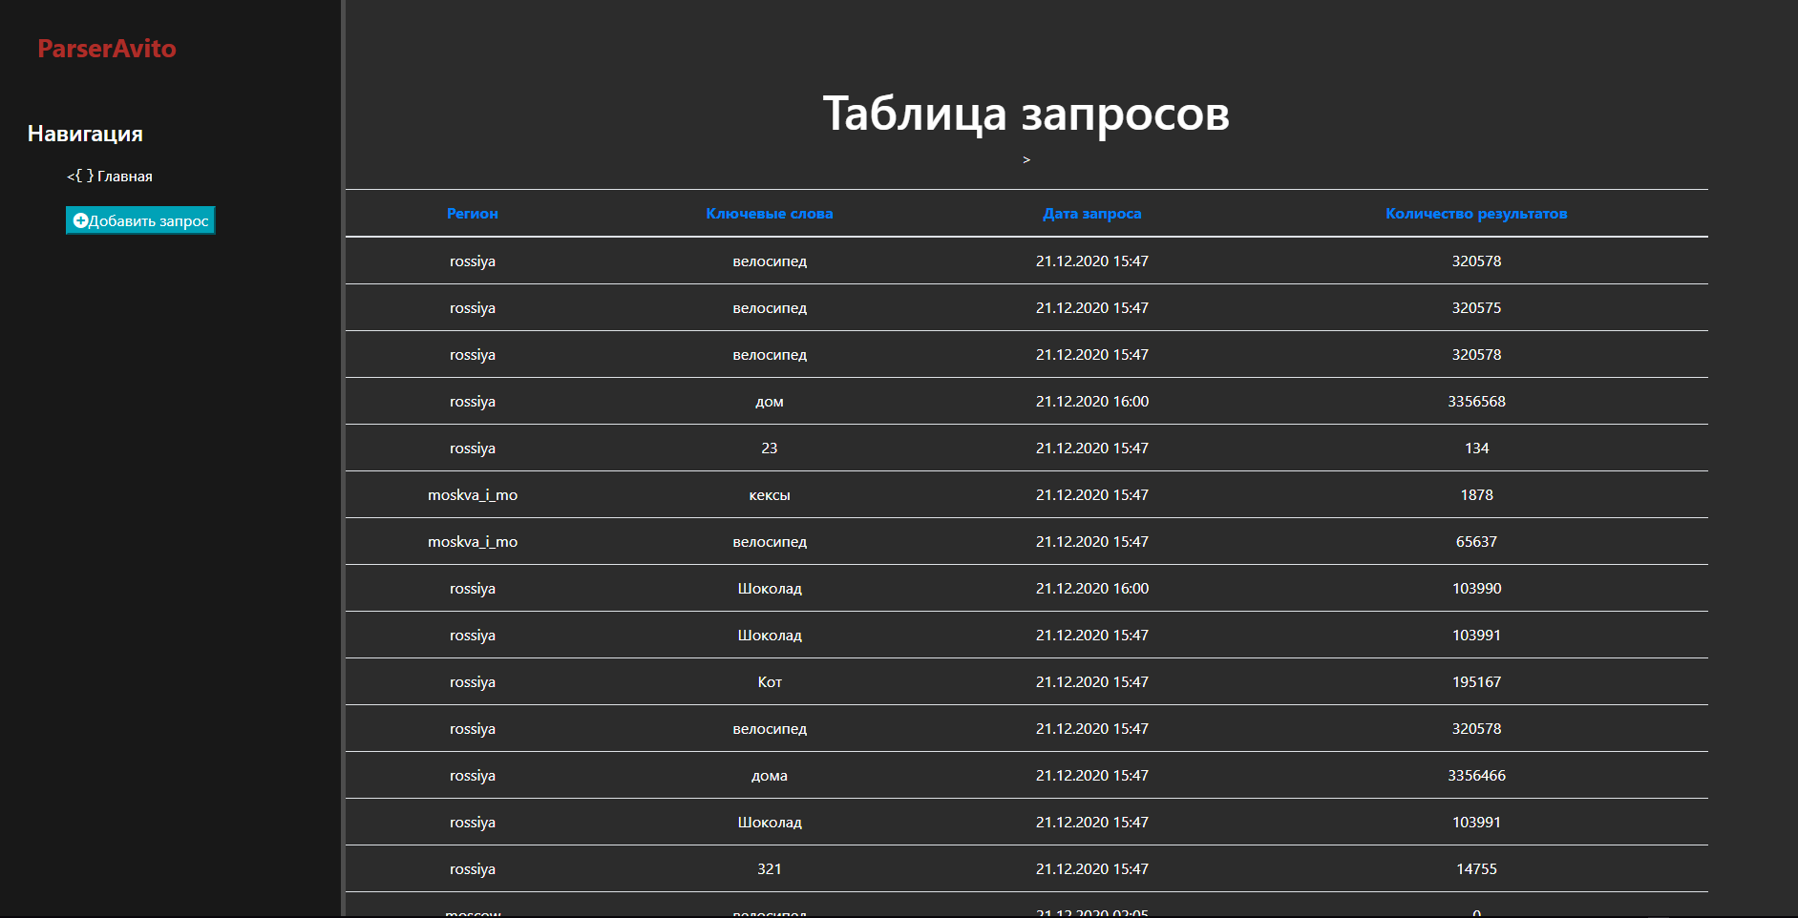Viewport: 1798px width, 918px height.
Task: Click the code brackets icon beside Главная
Action: point(80,176)
